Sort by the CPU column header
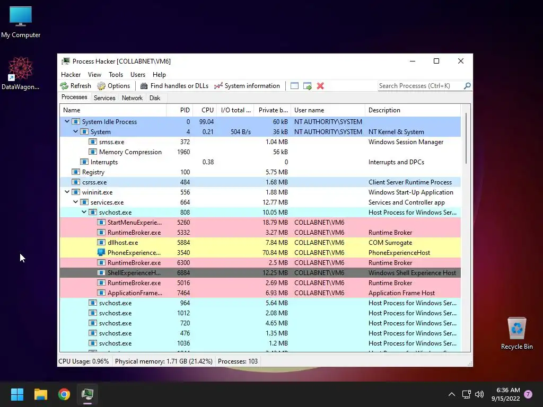Viewport: 543px width, 407px height. (x=205, y=110)
